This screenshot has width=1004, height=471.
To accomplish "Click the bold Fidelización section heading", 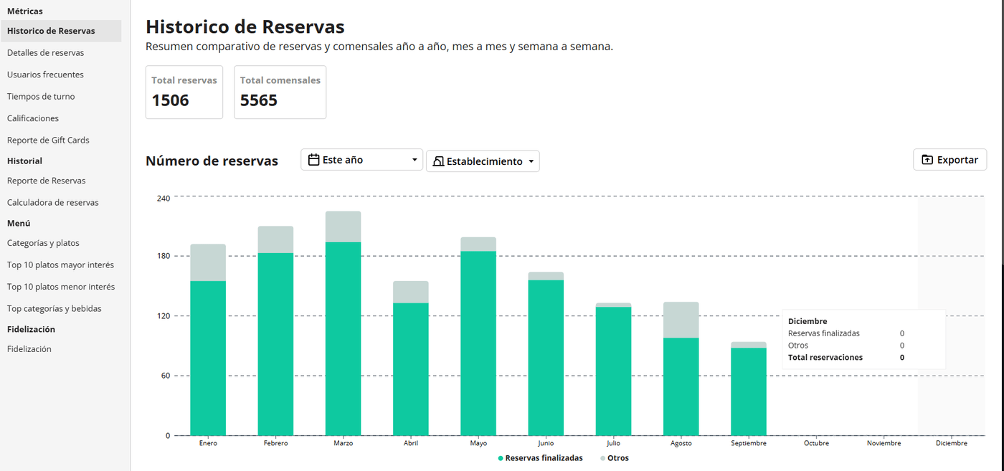I will [31, 330].
